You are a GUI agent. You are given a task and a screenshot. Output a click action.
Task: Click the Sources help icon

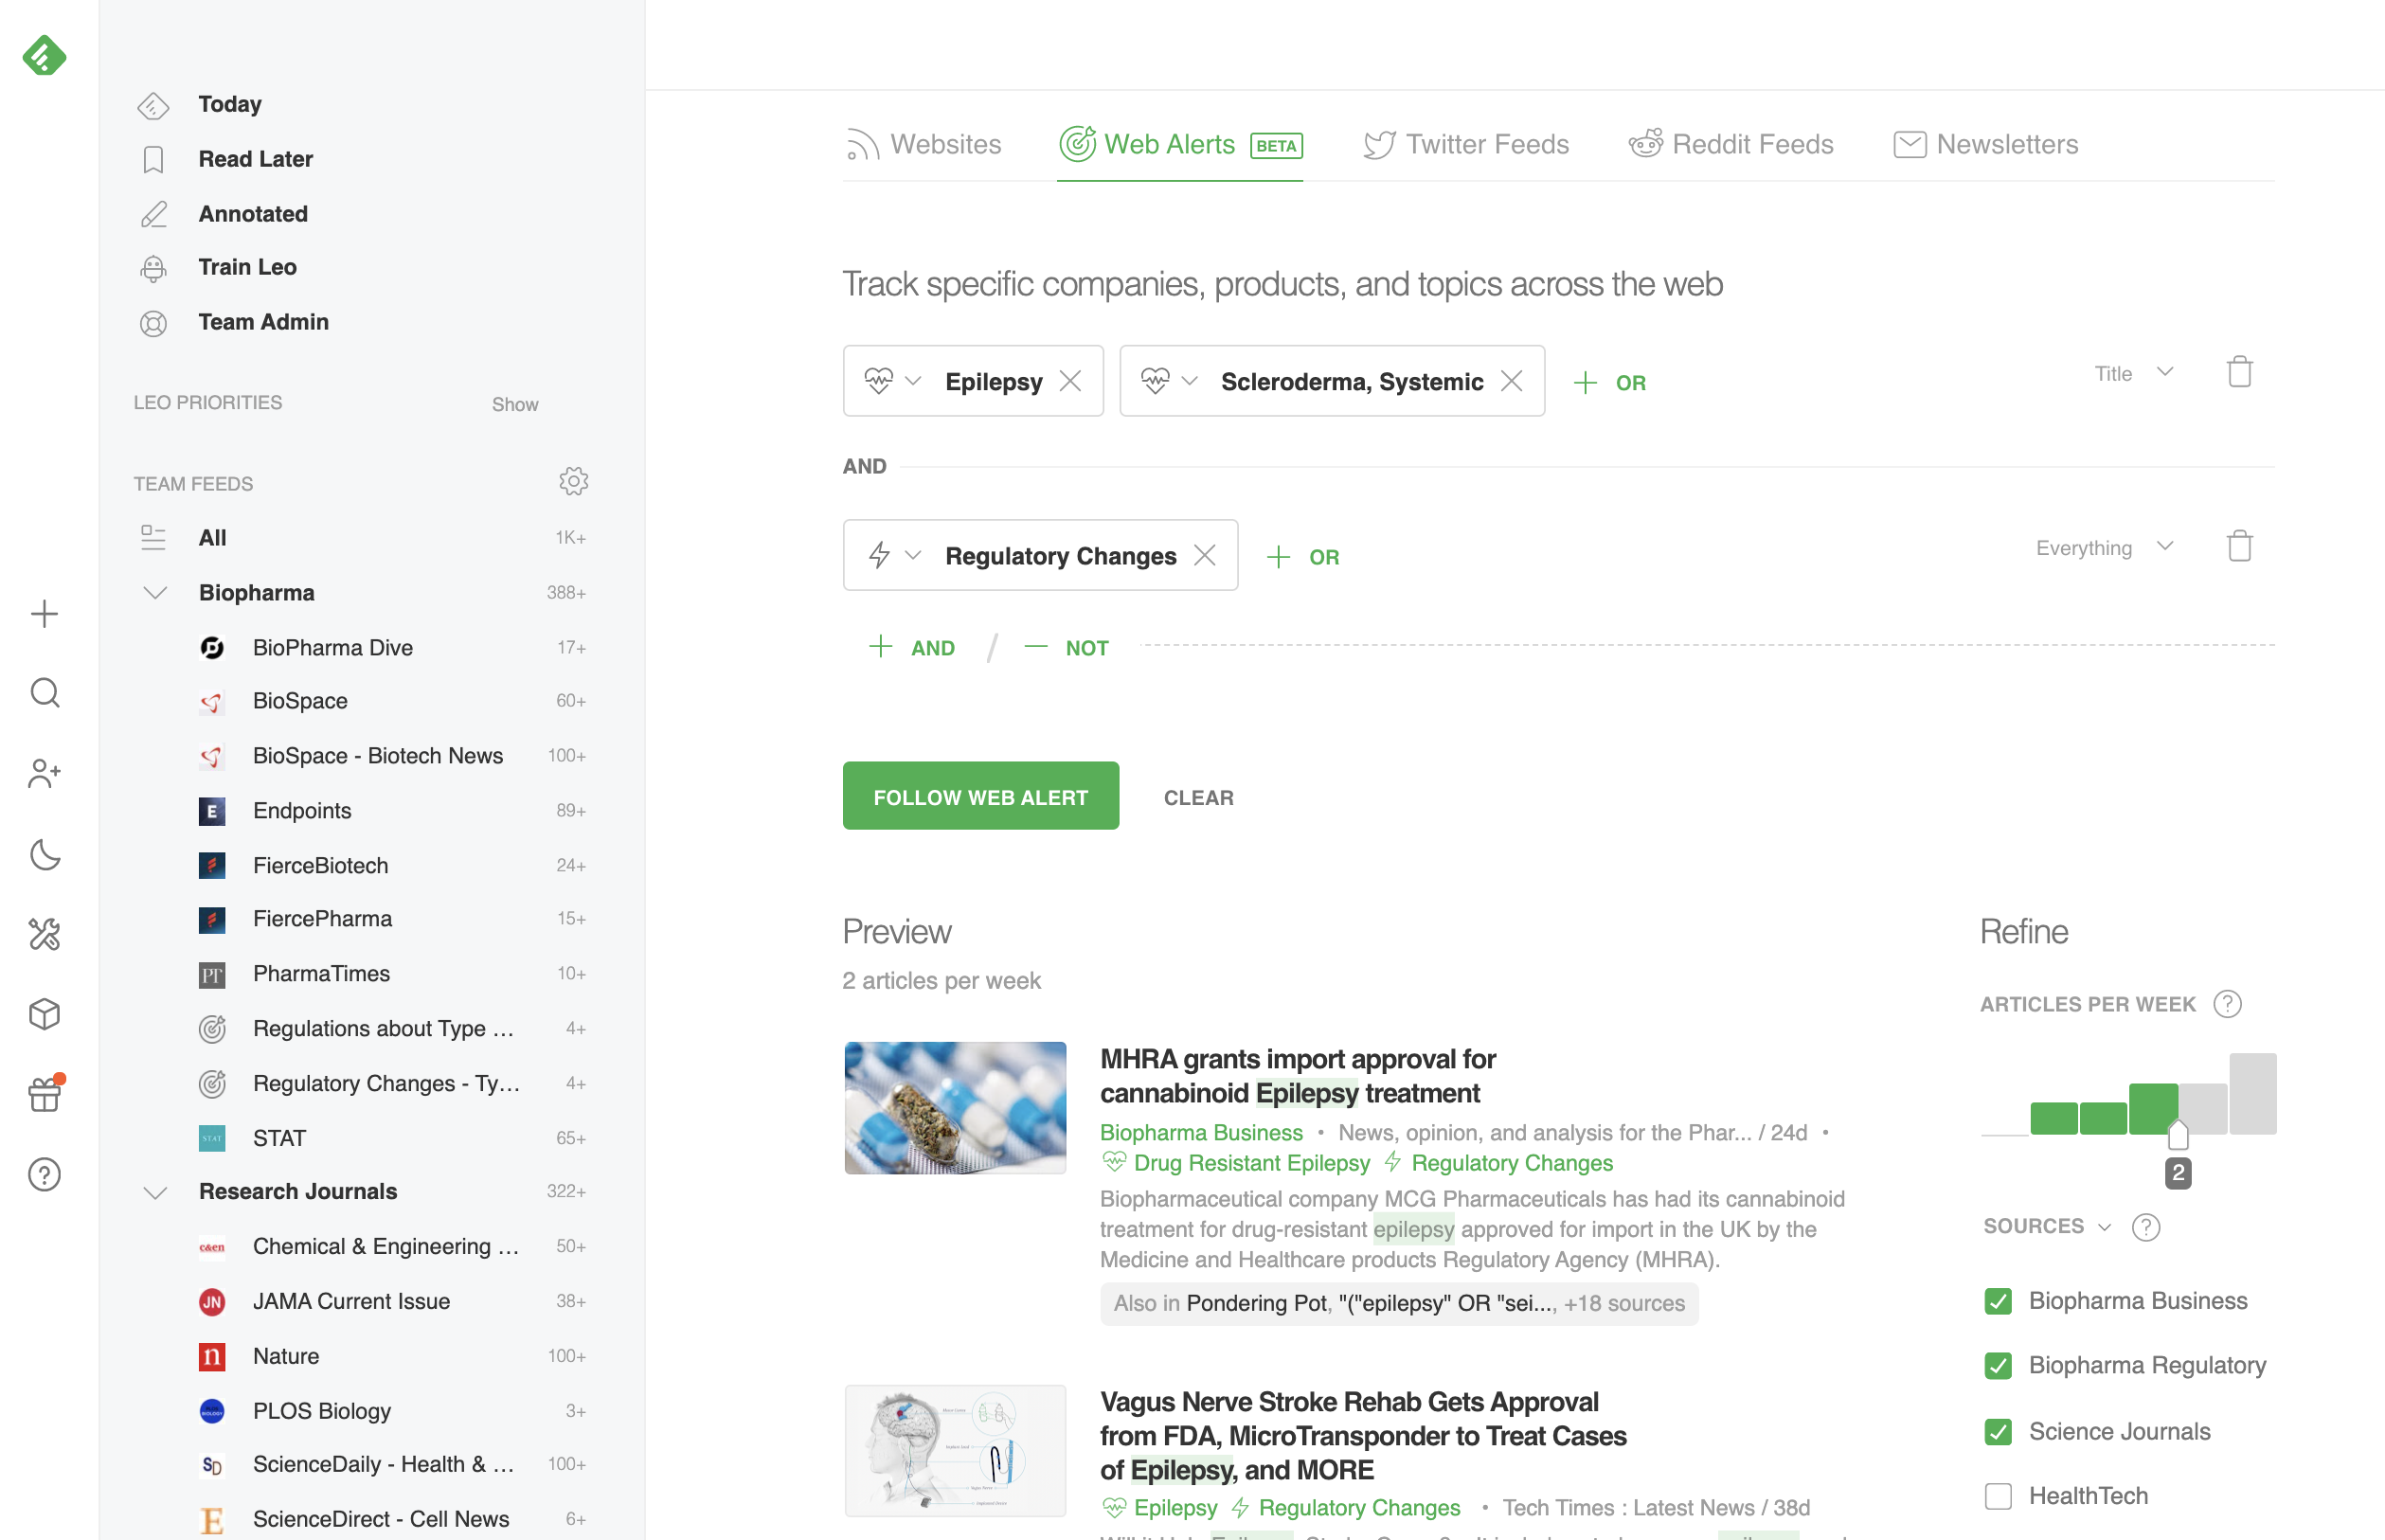pos(2146,1227)
